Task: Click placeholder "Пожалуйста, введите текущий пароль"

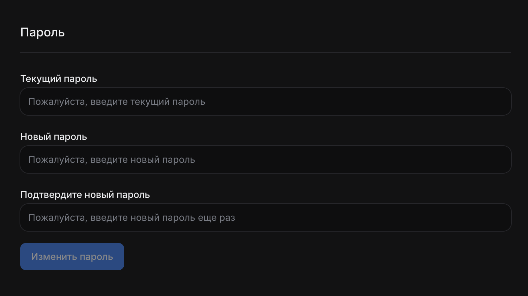Action: [x=117, y=102]
